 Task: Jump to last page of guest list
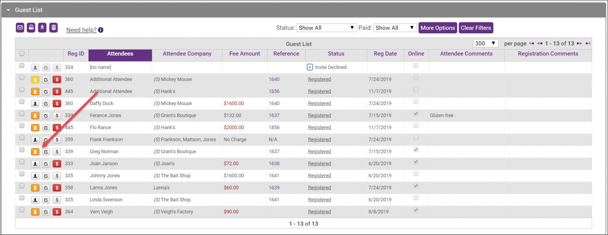tap(588, 44)
